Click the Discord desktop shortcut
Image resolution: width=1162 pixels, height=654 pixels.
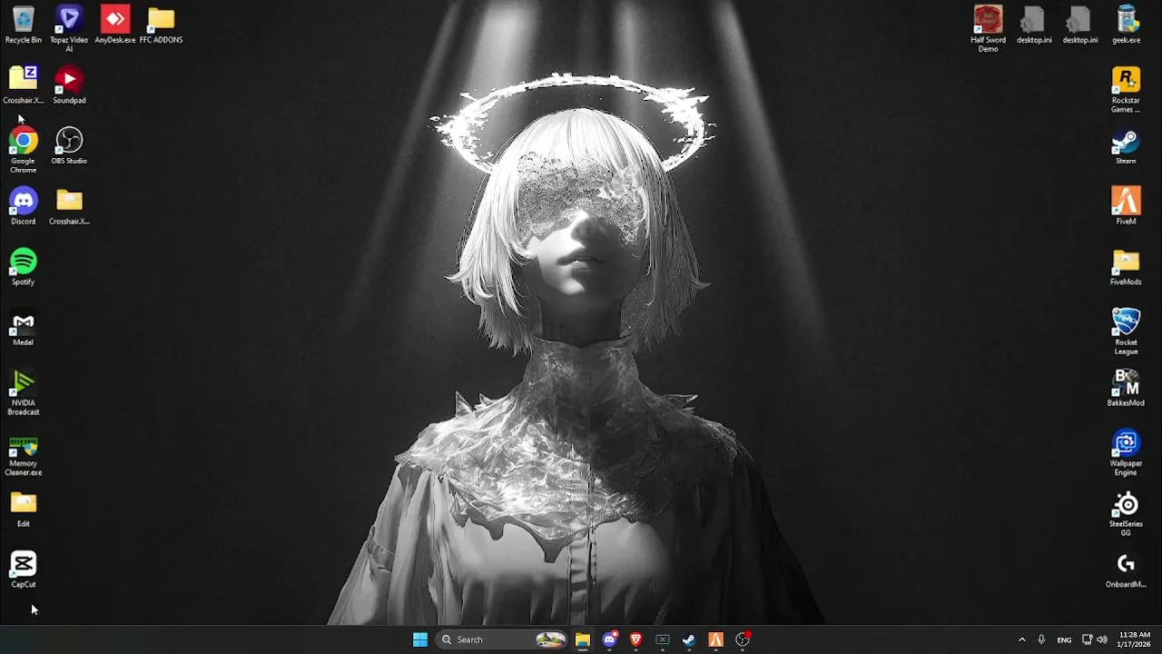pyautogui.click(x=24, y=206)
